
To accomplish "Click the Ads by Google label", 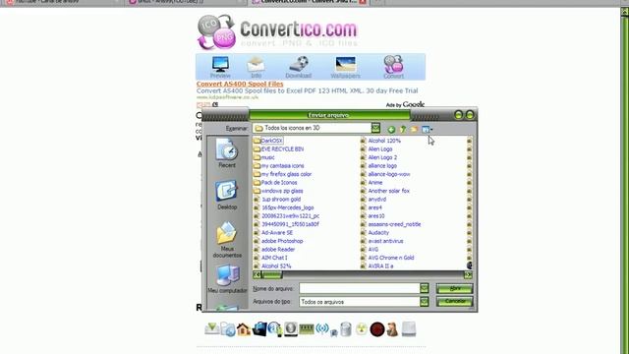I will pyautogui.click(x=405, y=105).
